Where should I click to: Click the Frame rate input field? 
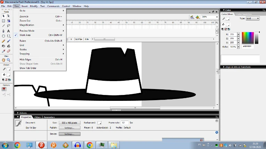[125, 123]
